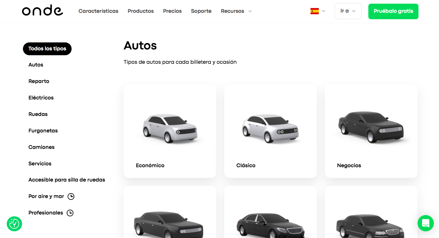Image resolution: width=439 pixels, height=238 pixels.
Task: Click luxury sedan card below Negocios
Action: [x=371, y=212]
